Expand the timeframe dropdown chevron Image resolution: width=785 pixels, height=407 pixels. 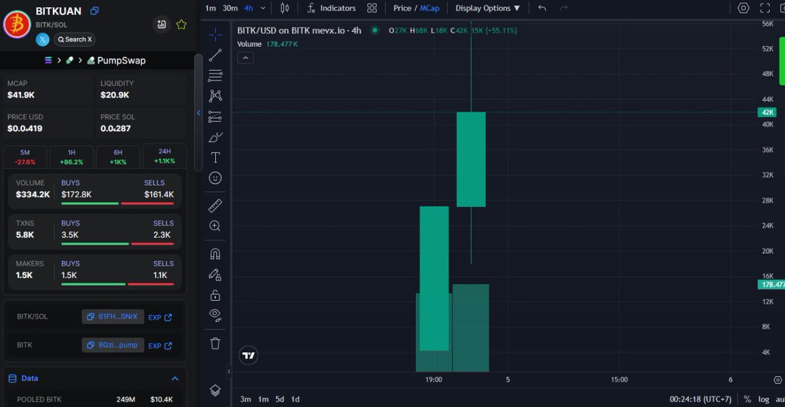(x=263, y=8)
